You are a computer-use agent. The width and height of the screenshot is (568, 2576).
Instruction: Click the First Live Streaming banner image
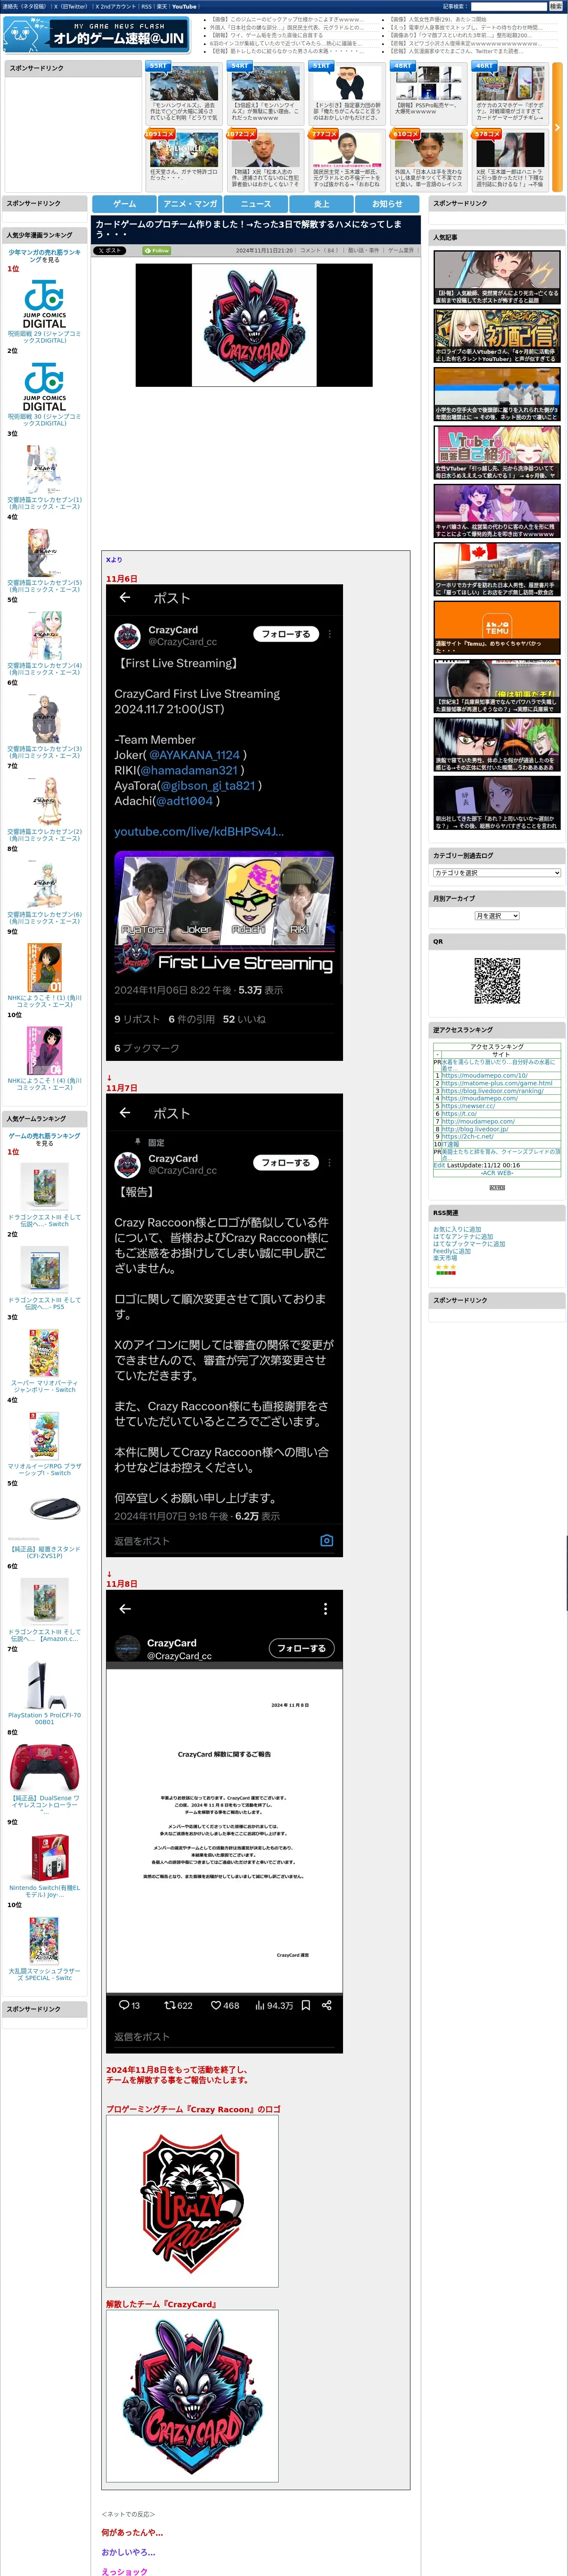224,913
